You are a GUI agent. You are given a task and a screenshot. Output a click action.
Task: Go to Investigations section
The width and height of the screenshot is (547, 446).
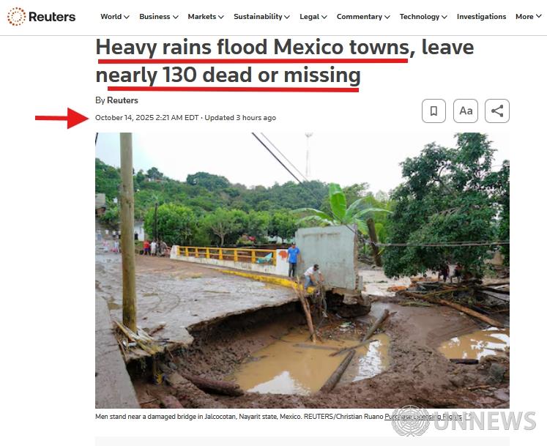(481, 16)
